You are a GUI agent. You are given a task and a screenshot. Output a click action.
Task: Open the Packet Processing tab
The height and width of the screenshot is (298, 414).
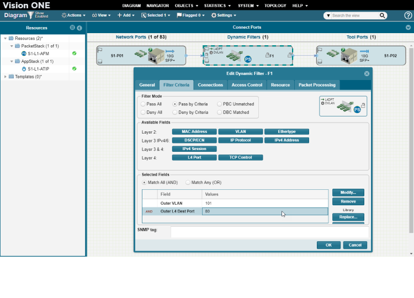(317, 85)
